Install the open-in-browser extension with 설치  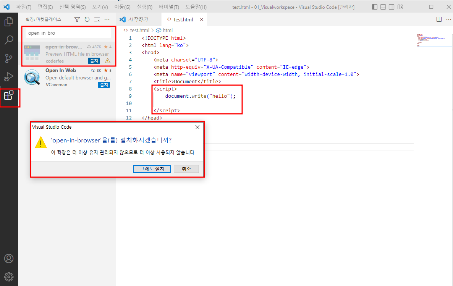94,61
